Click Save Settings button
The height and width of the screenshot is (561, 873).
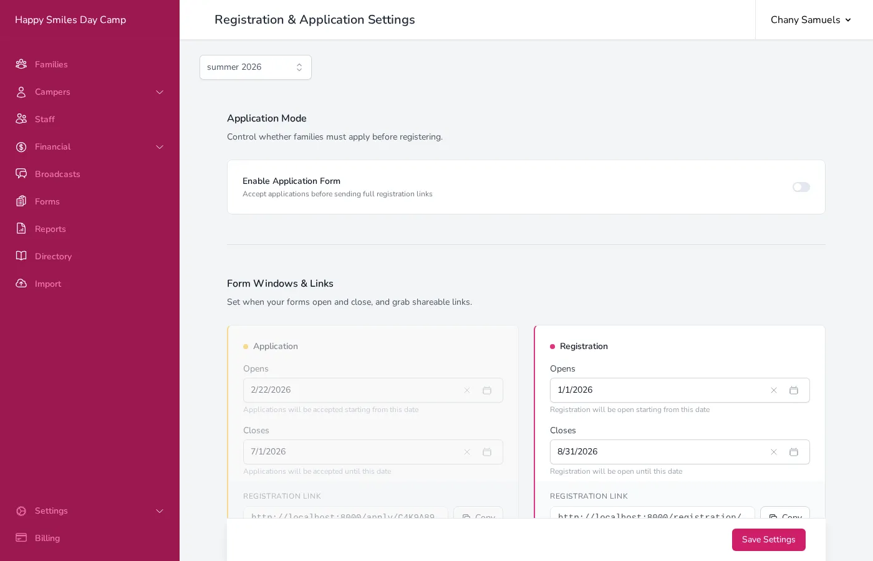[769, 540]
